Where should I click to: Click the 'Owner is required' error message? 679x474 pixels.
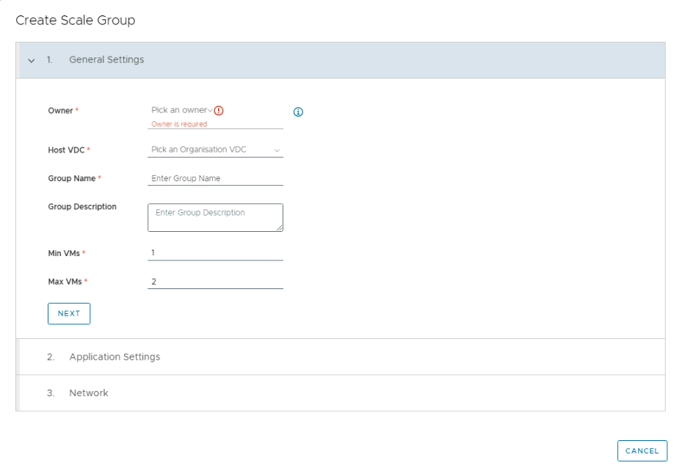[x=179, y=125]
